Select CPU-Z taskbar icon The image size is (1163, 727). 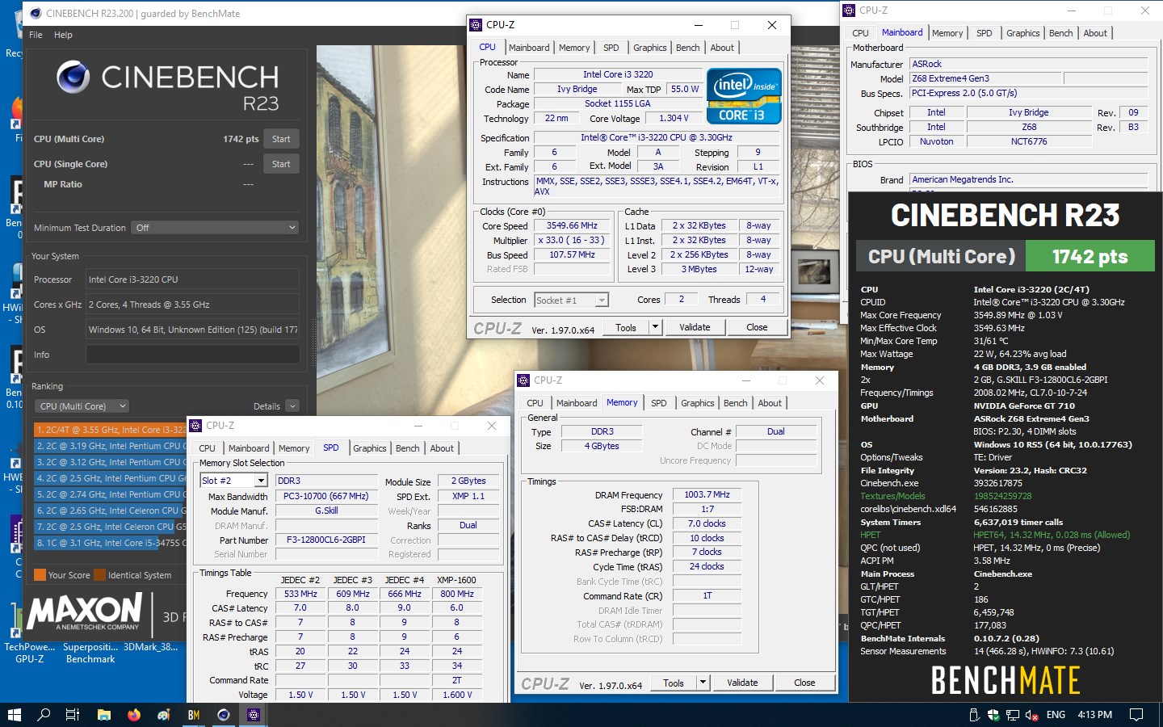coord(254,715)
